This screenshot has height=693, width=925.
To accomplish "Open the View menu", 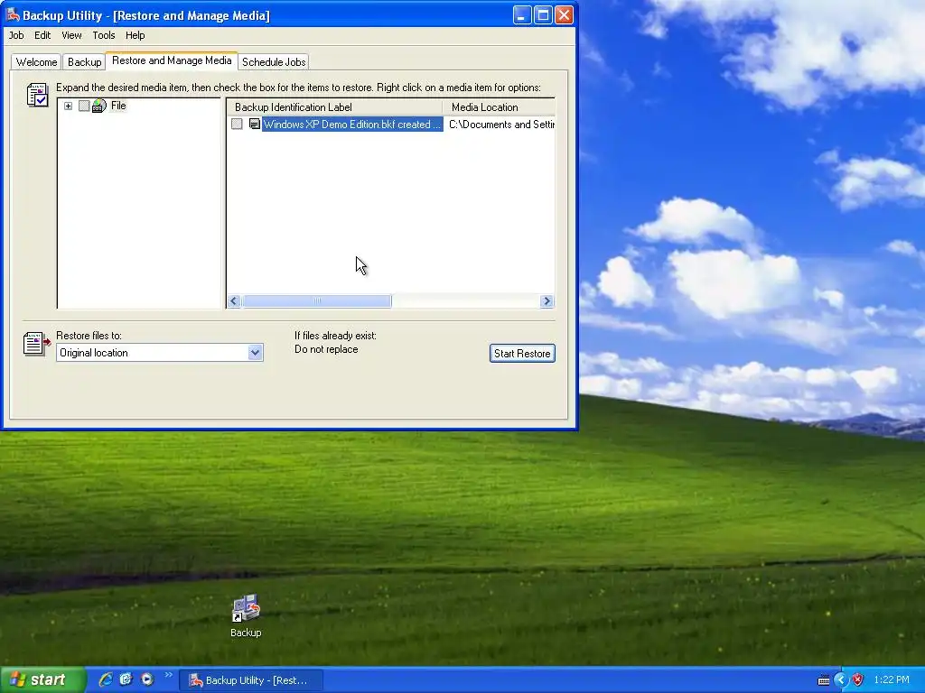I will [71, 35].
